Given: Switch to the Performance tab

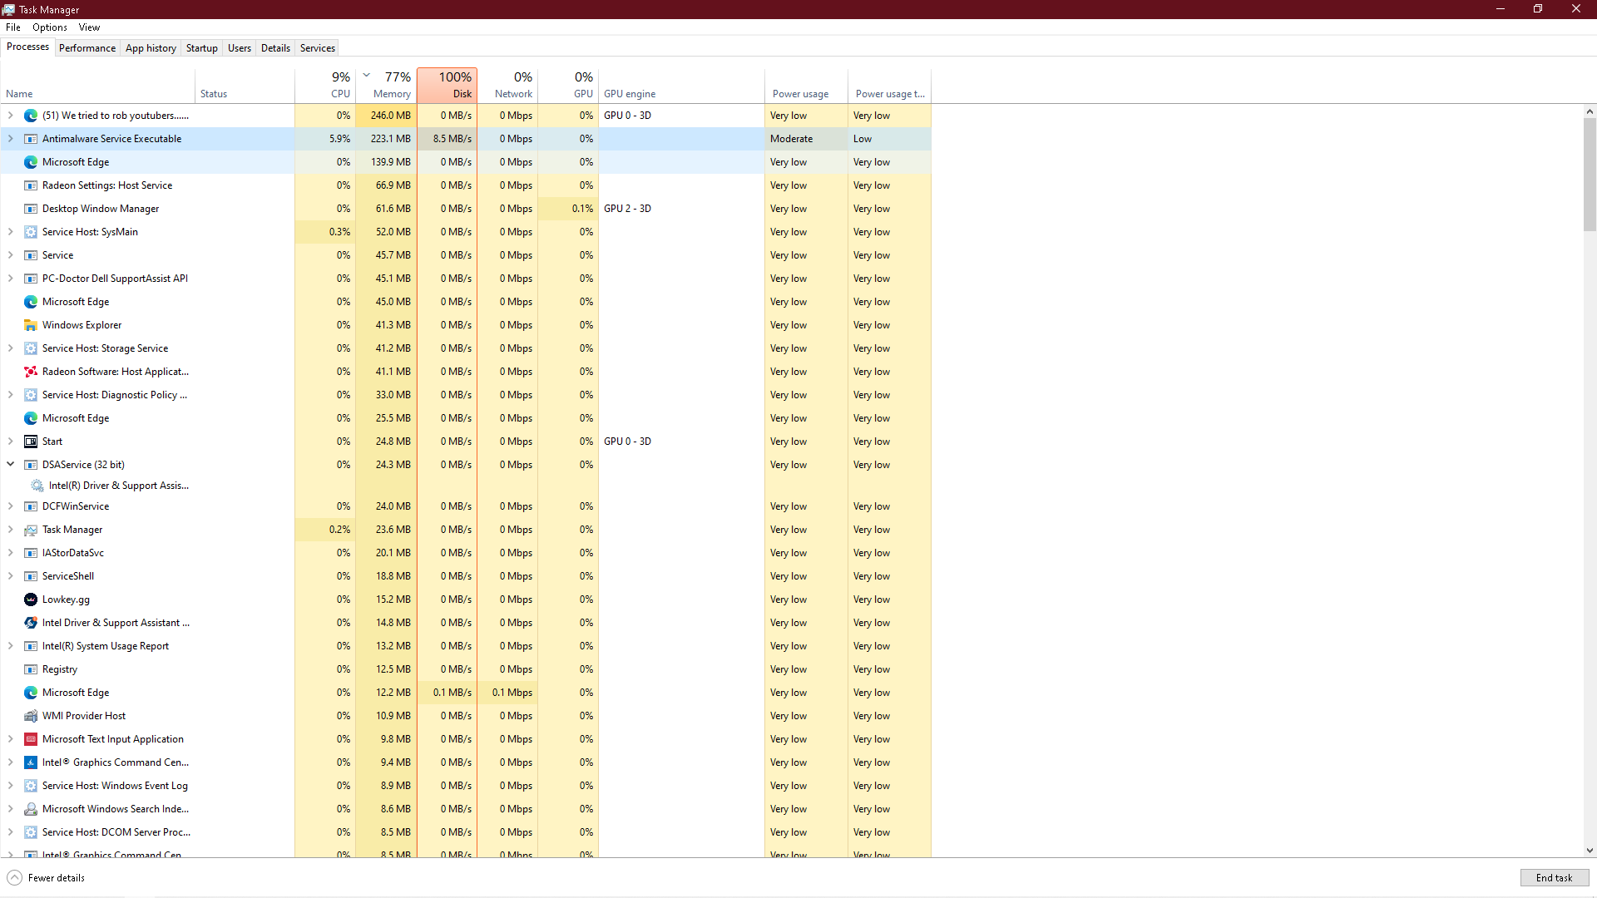Looking at the screenshot, I should (x=87, y=48).
